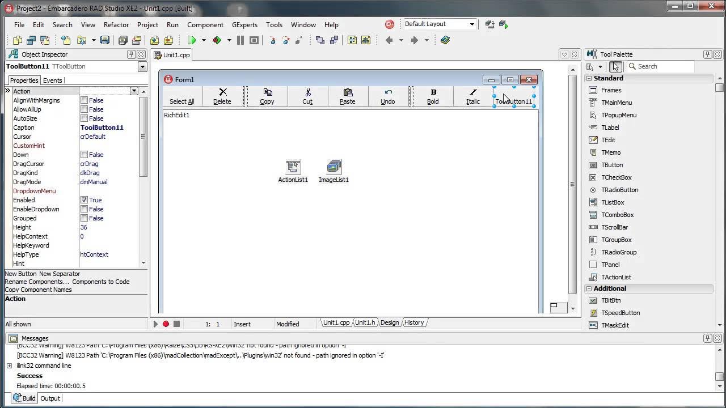This screenshot has height=408, width=726.
Task: Select the ActionList1 component icon
Action: (293, 166)
